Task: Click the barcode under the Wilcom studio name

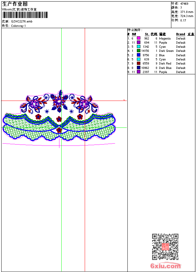Action: (x=25, y=15)
